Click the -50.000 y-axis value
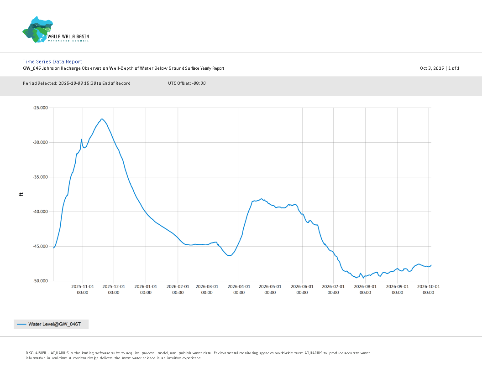Image resolution: width=482 pixels, height=372 pixels. [40, 281]
